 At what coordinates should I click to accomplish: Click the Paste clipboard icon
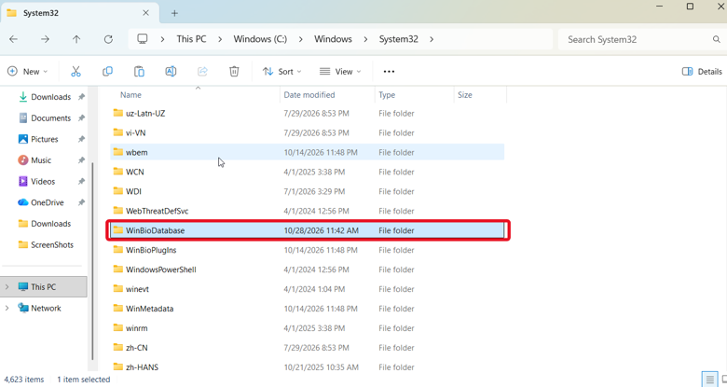pos(139,72)
